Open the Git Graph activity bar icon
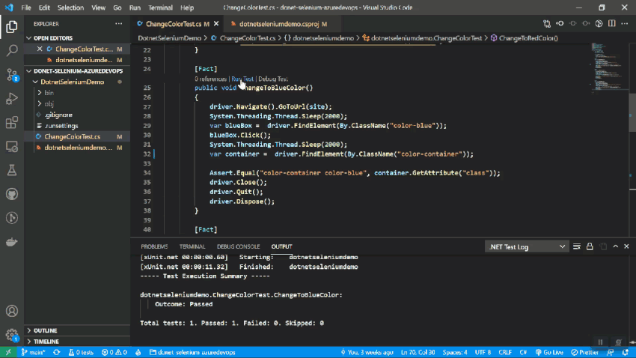This screenshot has height=358, width=636. (x=12, y=218)
